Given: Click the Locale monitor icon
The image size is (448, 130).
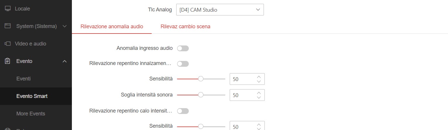Looking at the screenshot, I should pos(8,9).
